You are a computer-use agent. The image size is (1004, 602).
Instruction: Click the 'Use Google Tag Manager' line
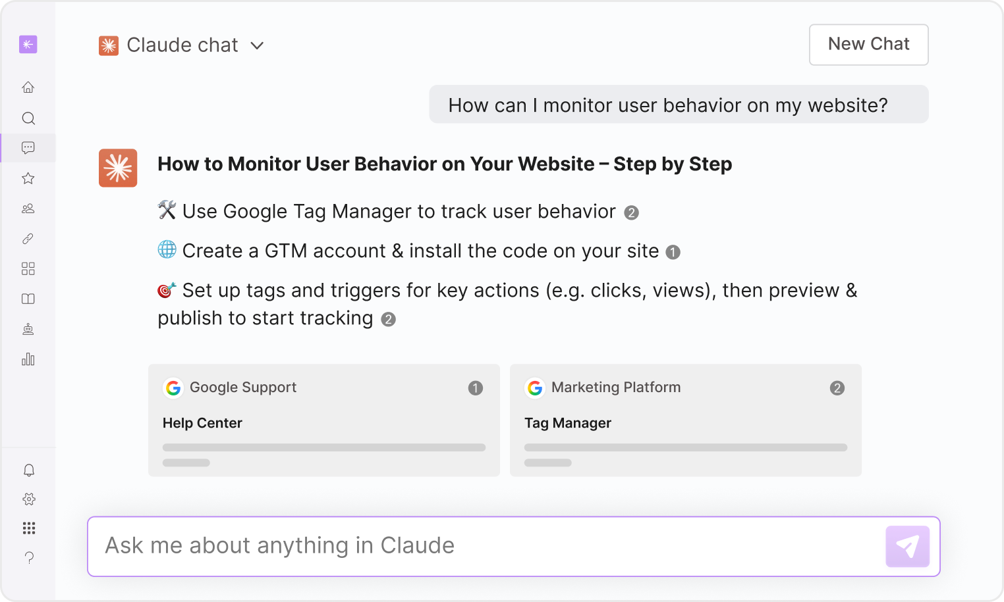399,211
